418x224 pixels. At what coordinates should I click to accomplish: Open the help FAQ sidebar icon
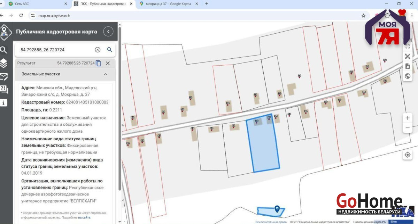[4, 90]
